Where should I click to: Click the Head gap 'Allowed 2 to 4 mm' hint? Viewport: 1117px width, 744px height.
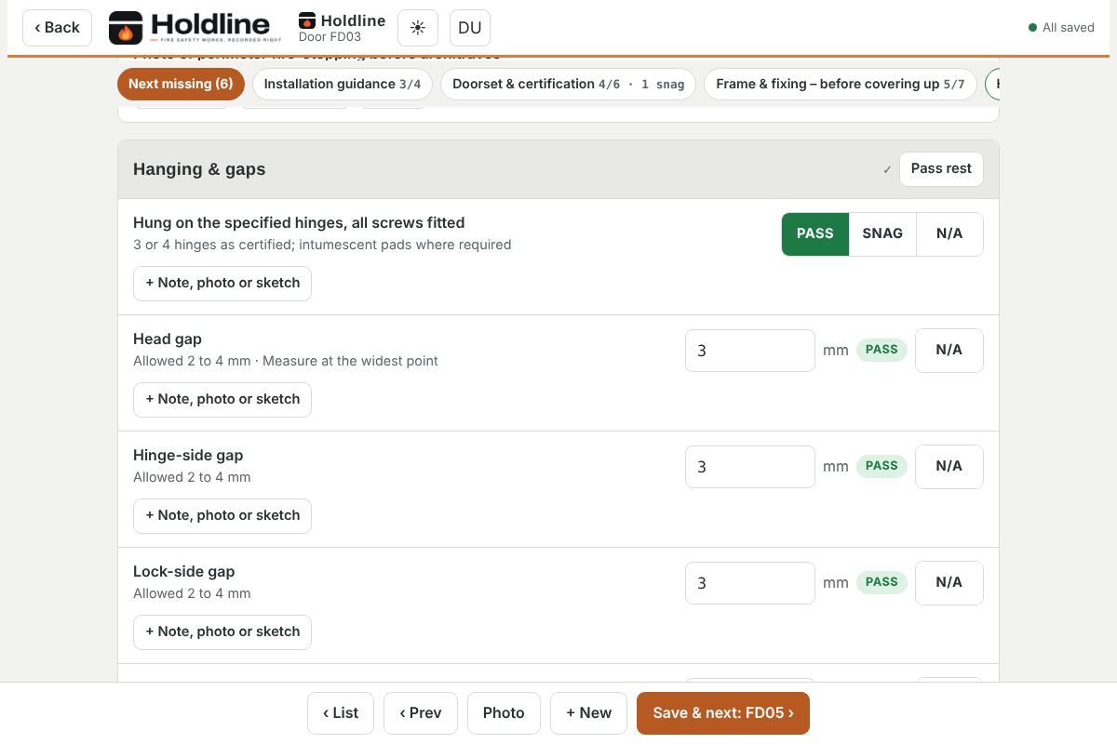pos(192,361)
